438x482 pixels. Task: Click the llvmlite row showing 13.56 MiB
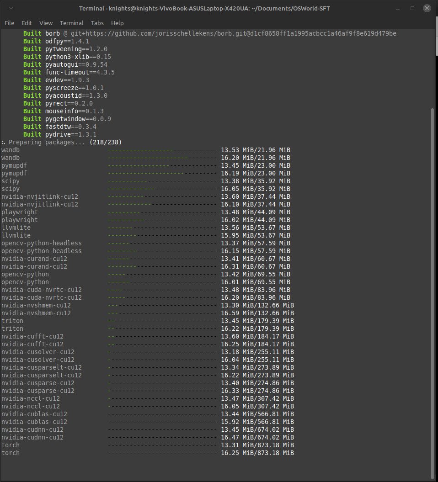(x=146, y=228)
